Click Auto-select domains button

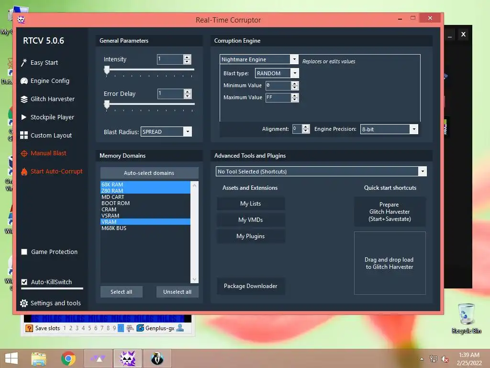pos(149,173)
